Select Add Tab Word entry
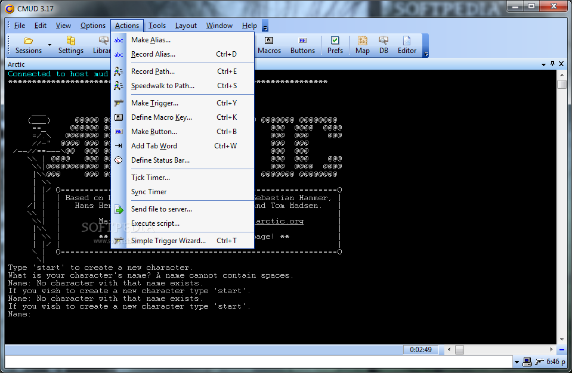Viewport: 572px width, 373px height. (183, 146)
